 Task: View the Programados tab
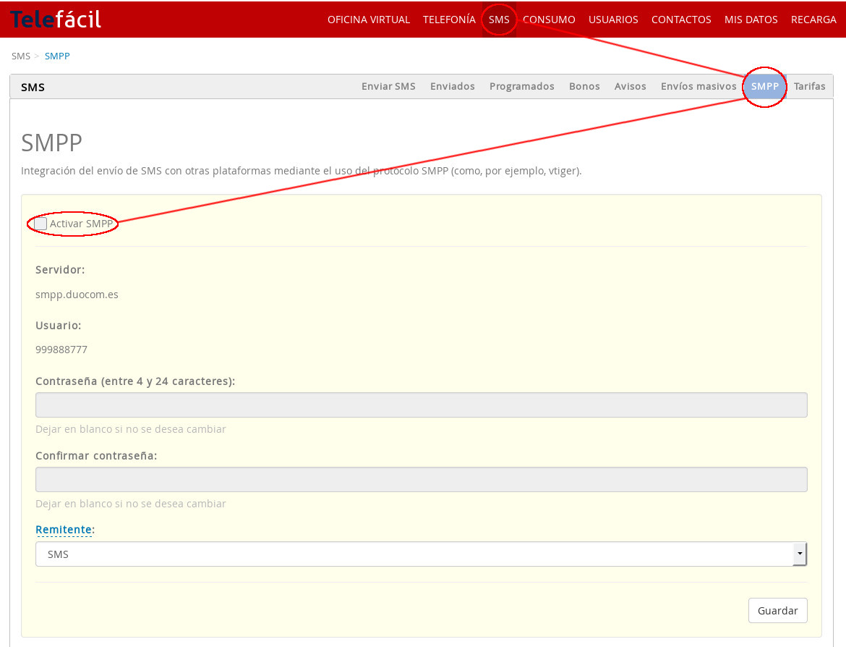[521, 86]
